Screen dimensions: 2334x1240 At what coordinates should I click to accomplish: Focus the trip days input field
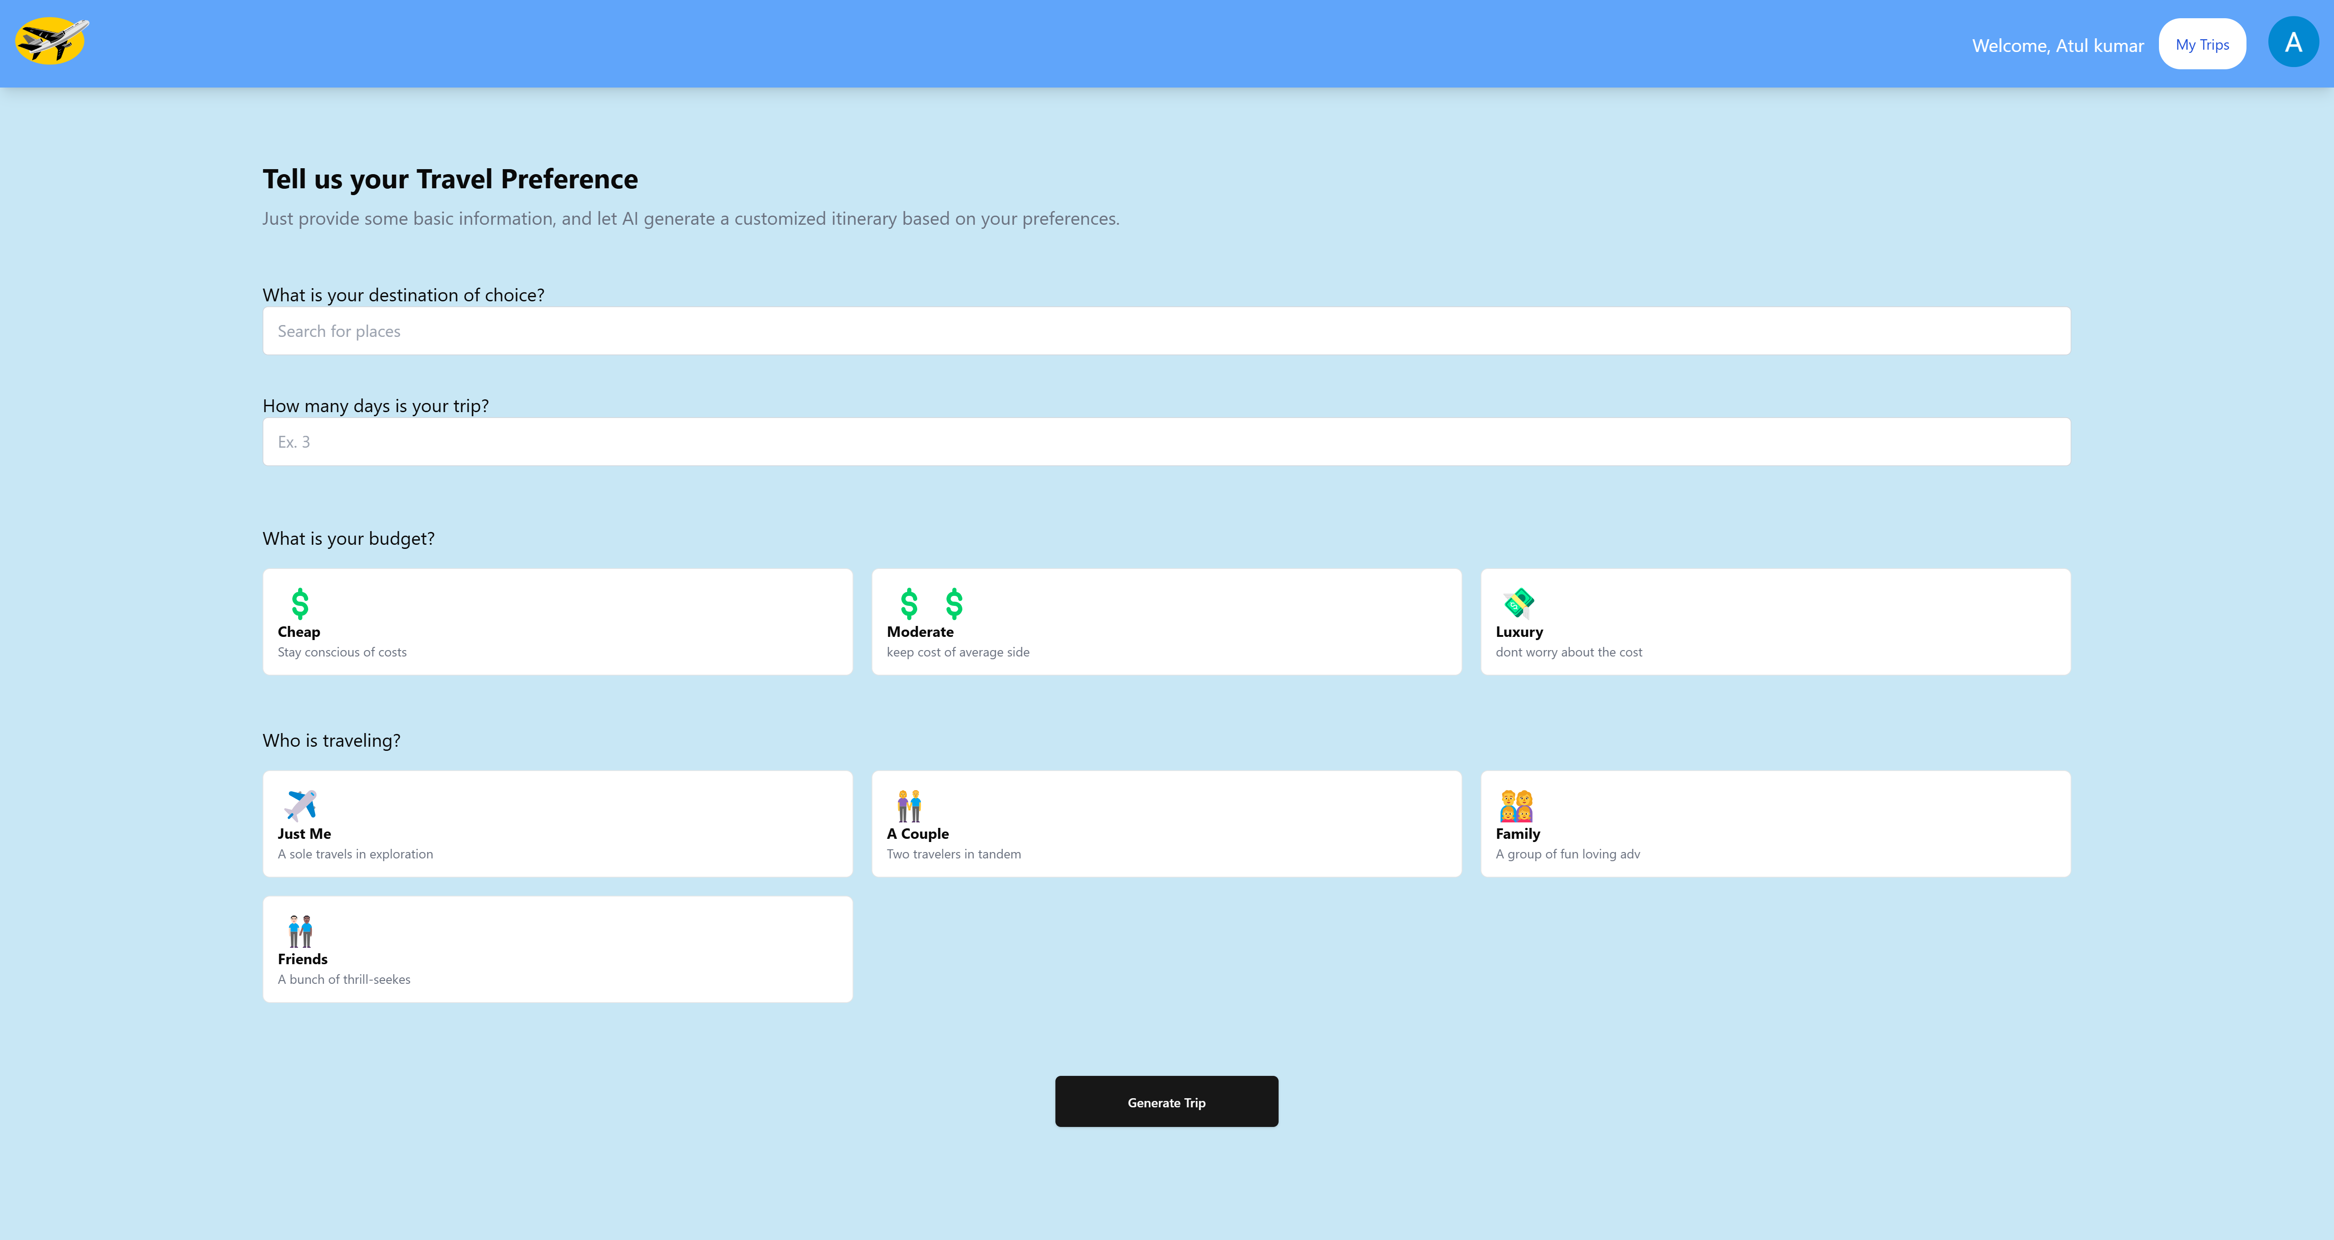pos(1166,441)
